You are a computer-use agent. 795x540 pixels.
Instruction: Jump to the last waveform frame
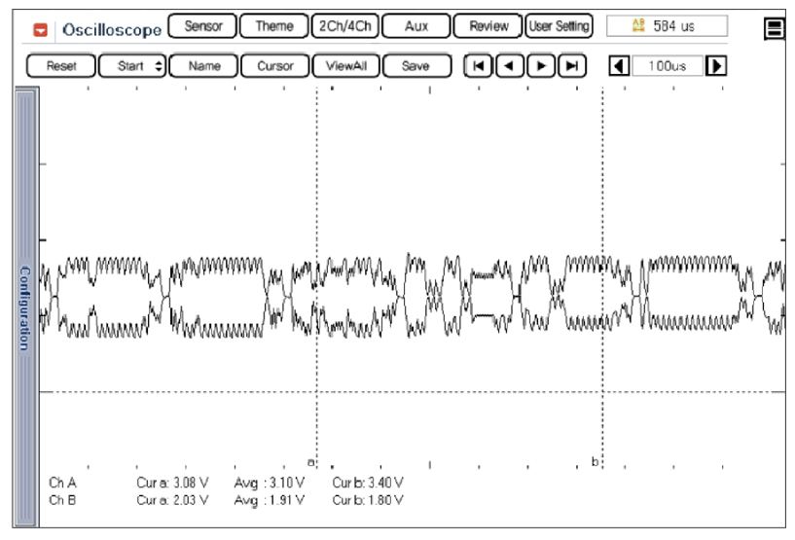click(x=573, y=66)
